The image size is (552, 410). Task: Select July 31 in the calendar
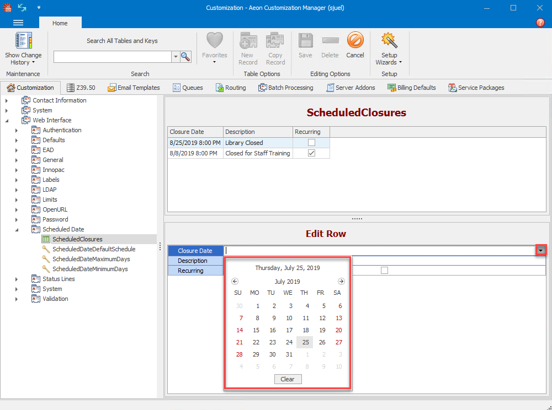click(289, 354)
